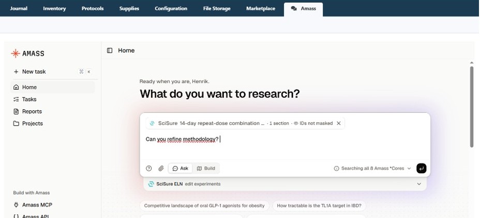This screenshot has width=480, height=218.
Task: Click the SciSure 14-day repeat-dose combination text
Action: point(211,124)
